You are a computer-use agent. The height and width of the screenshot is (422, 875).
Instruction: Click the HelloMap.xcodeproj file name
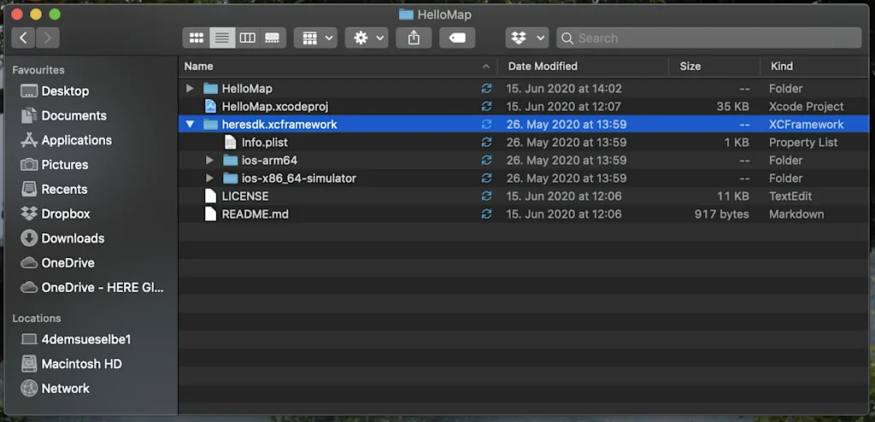point(275,106)
